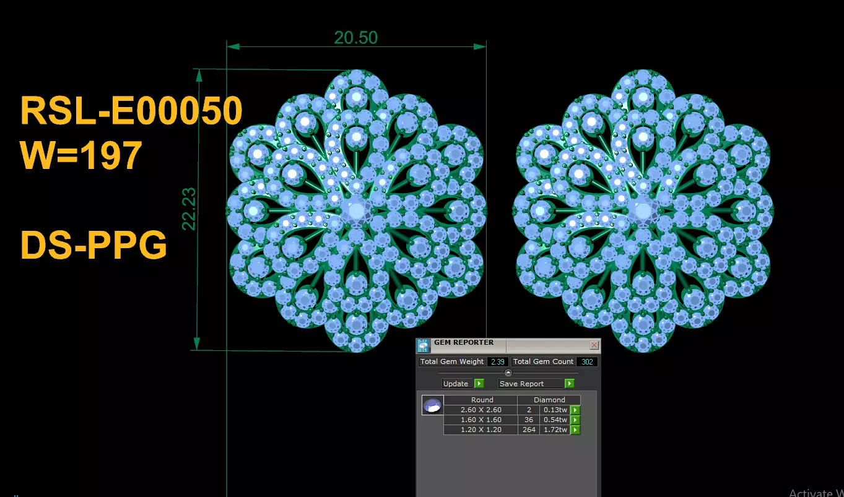This screenshot has width=844, height=497.
Task: Click the round diamond gem thumbnail
Action: 433,405
